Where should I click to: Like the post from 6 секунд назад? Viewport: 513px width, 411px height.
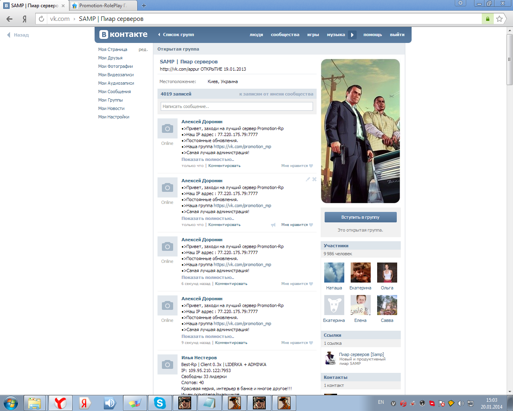click(x=311, y=284)
